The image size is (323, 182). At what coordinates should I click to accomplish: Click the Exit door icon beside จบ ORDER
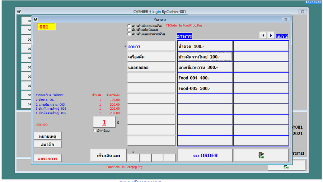point(261,155)
